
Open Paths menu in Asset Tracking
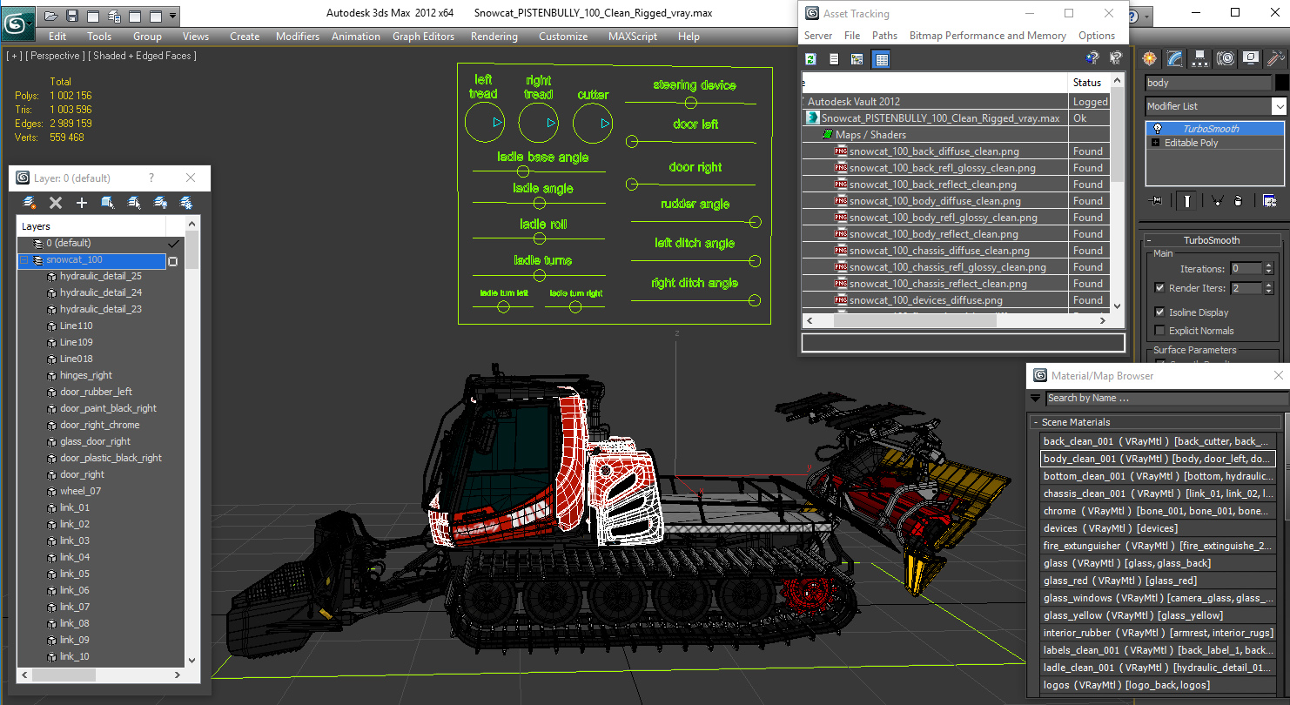884,36
